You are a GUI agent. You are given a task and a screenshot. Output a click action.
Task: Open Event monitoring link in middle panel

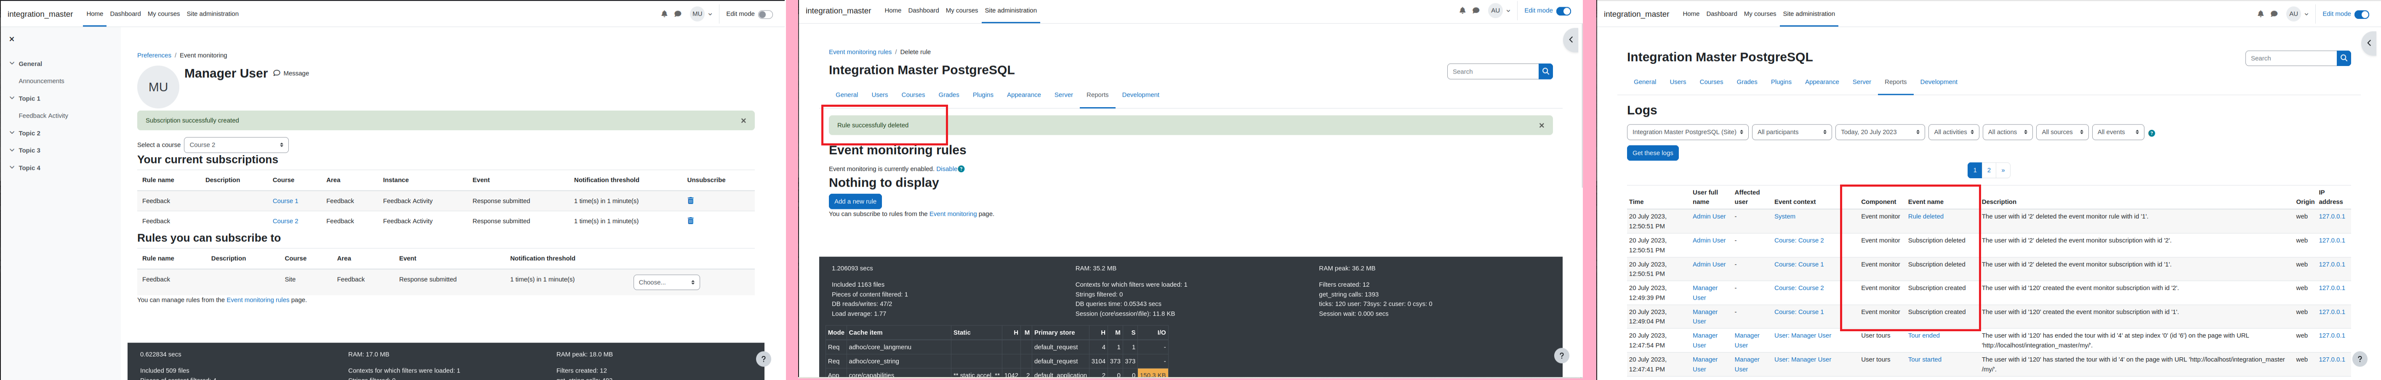point(953,214)
